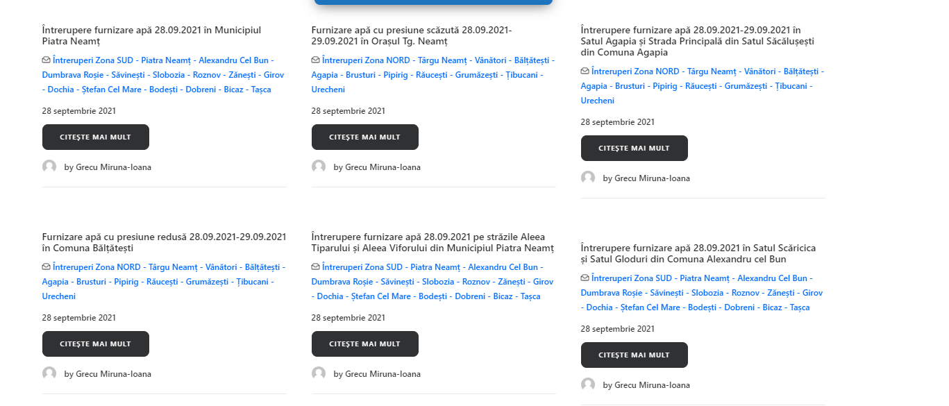
Task: Click envelope icon under Aleea Tiparului article
Action: point(316,267)
